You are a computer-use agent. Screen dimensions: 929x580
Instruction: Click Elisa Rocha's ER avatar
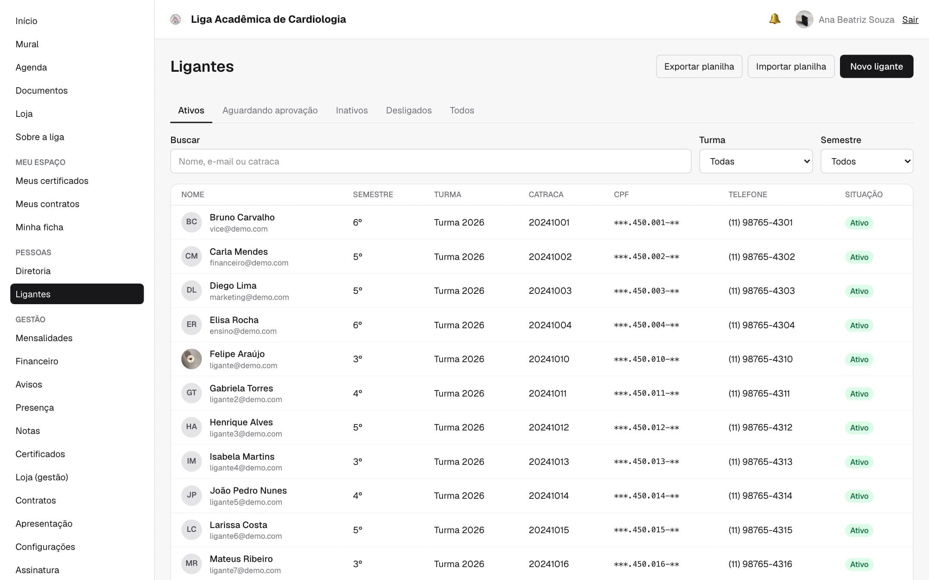coord(191,325)
